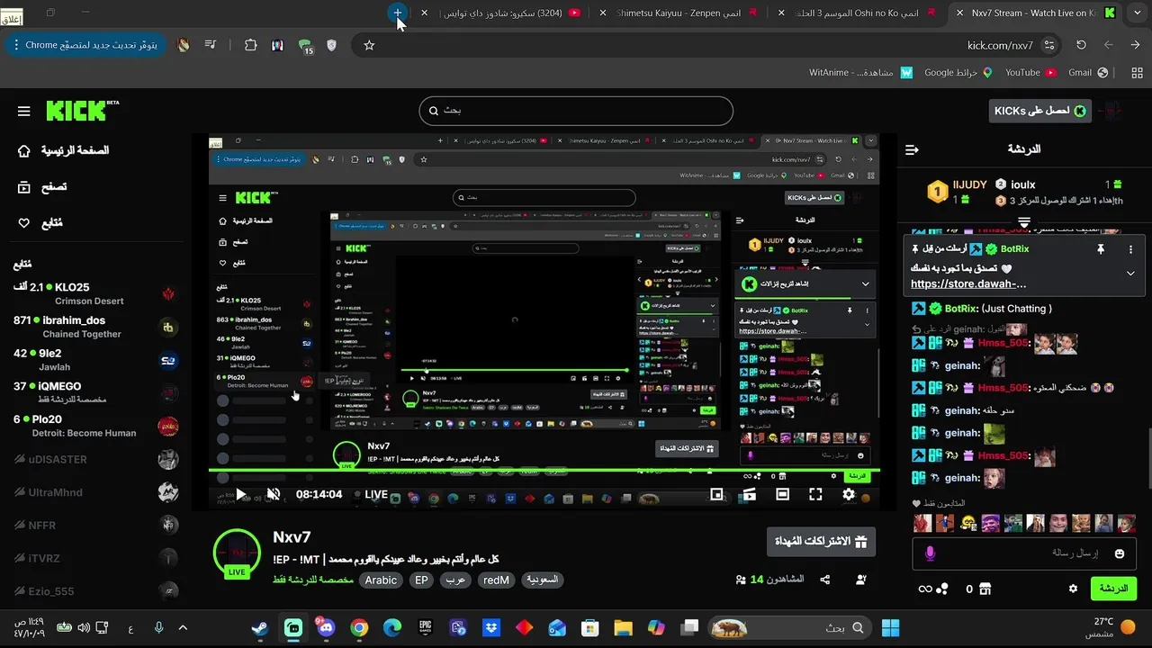Open ibrahim_dos channel from followed list

(x=95, y=327)
